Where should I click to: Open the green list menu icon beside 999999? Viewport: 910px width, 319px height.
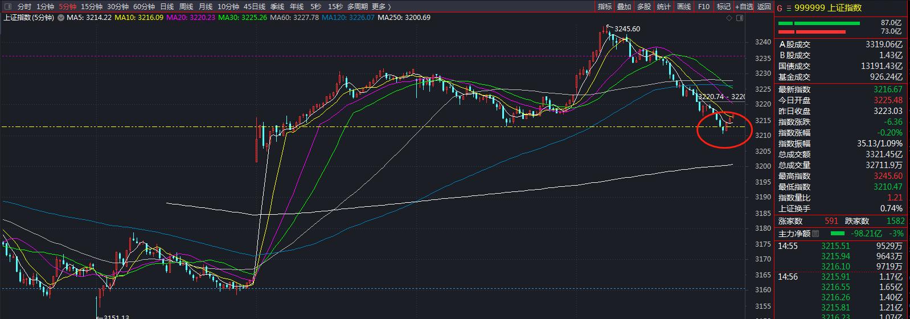[789, 8]
